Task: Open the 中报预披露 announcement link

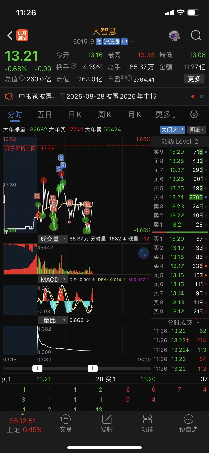Action: [x=88, y=96]
